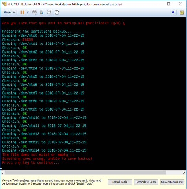Click 'The file does not exist or empty!!!'
This screenshot has height=189, width=187.
coord(38,154)
